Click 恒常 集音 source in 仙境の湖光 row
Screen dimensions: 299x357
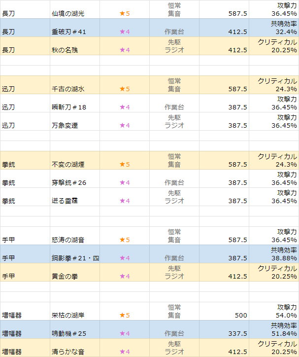pyautogui.click(x=174, y=9)
